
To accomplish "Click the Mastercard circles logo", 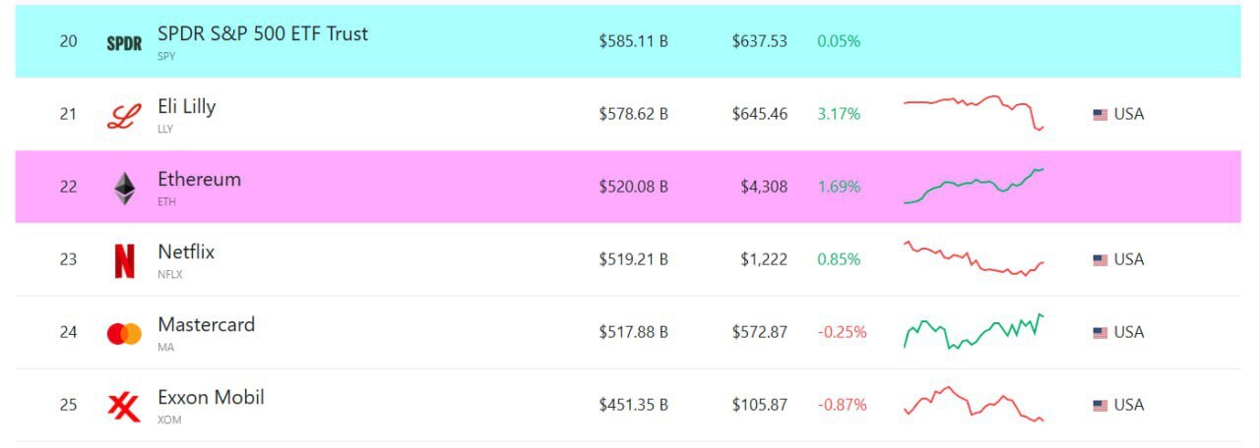I will 124,334.
